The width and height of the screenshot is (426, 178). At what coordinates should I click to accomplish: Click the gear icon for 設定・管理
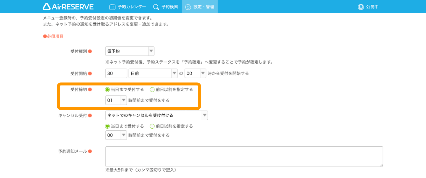[188, 7]
